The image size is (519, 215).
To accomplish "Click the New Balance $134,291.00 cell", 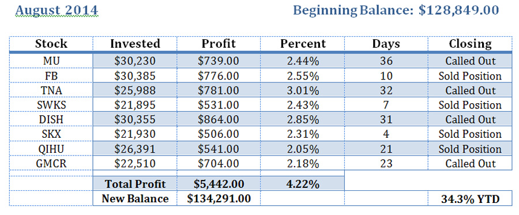I will point(219,198).
